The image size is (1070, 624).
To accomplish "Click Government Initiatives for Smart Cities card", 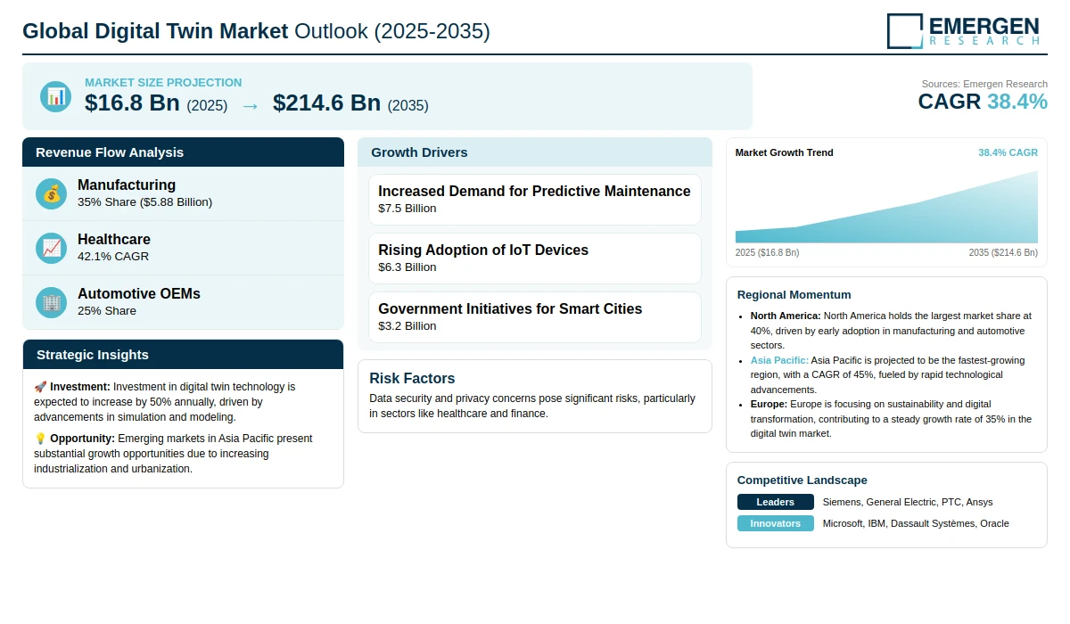I will 535,317.
